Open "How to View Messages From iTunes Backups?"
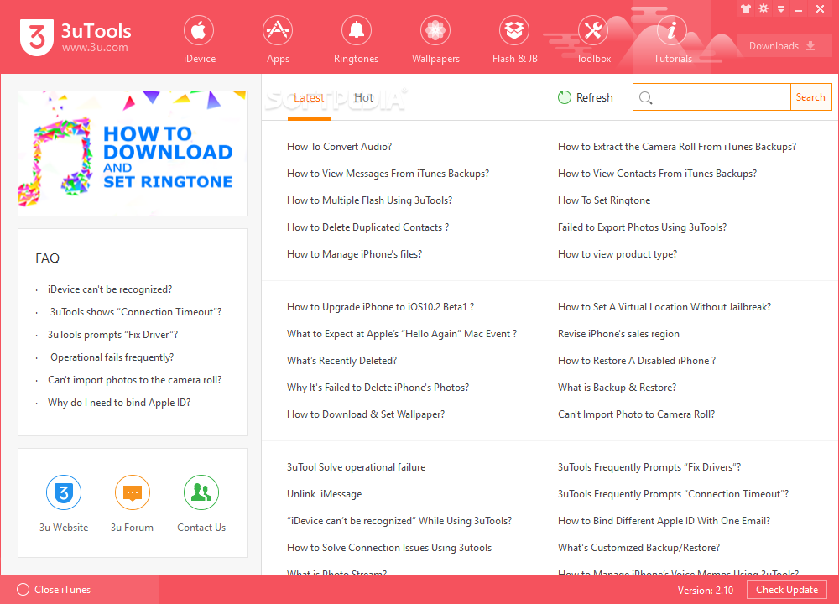This screenshot has width=839, height=604. pyautogui.click(x=388, y=174)
